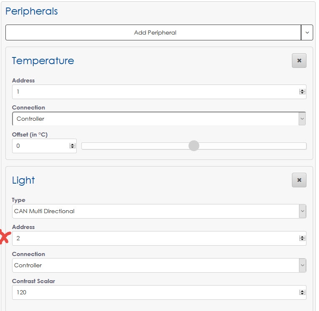
Task: Click the Contrast Scalar field
Action: pos(154,292)
